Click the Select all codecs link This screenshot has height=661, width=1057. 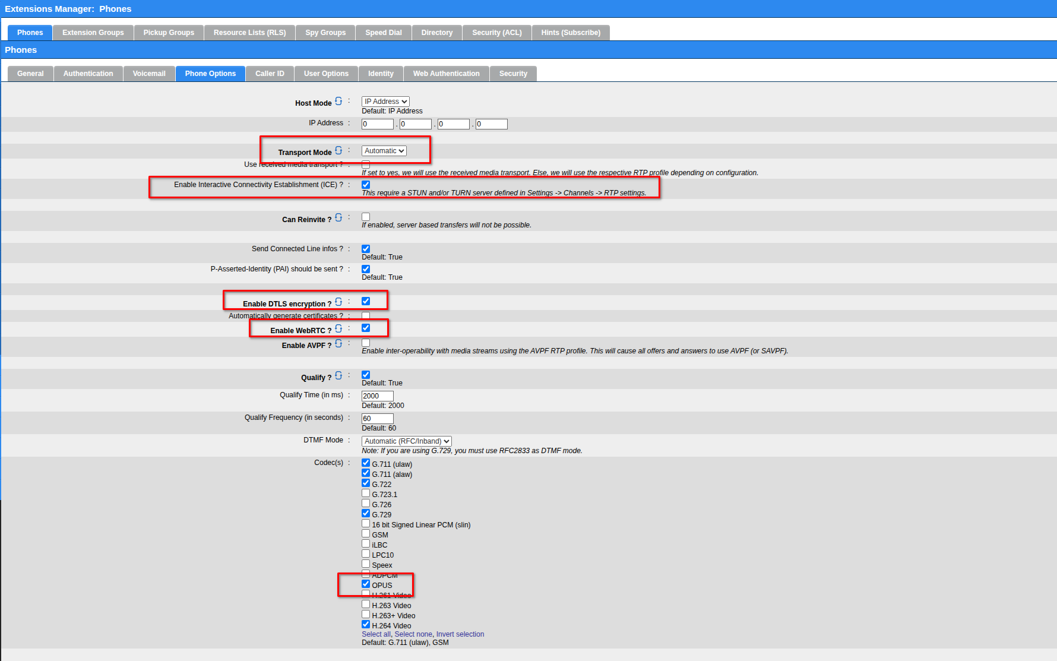click(376, 634)
